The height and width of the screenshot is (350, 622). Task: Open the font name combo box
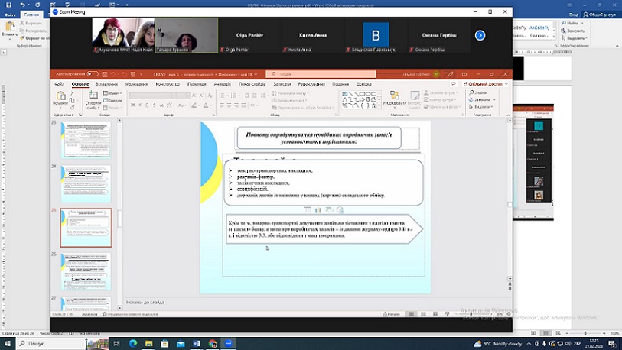point(153,96)
